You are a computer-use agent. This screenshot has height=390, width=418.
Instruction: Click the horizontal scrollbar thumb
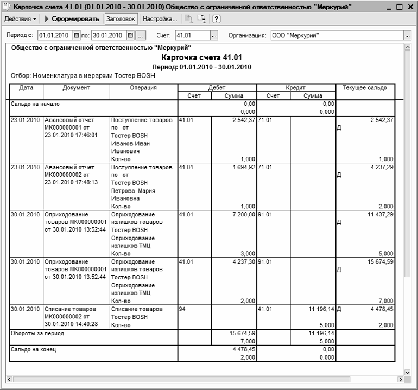click(x=181, y=379)
